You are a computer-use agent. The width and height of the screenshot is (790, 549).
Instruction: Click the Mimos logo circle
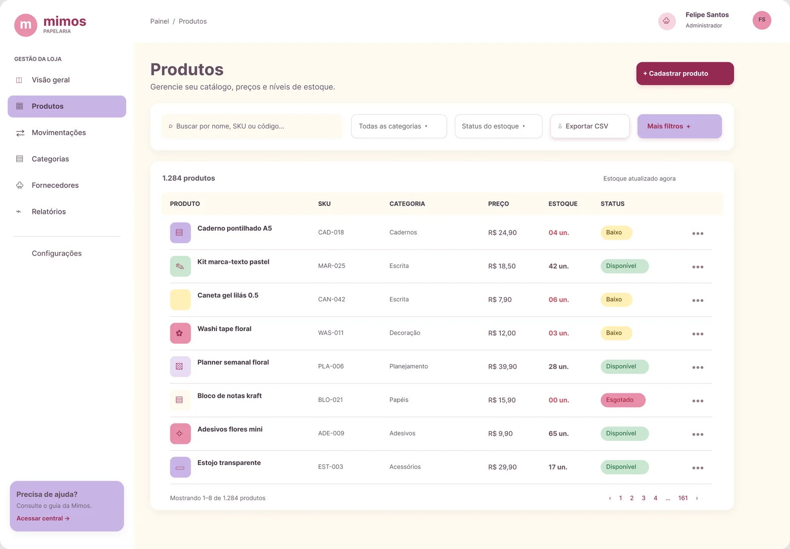26,25
